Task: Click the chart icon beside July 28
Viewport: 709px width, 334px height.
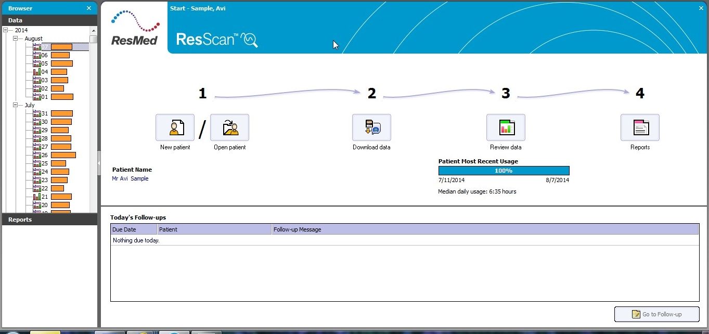Action: 37,138
